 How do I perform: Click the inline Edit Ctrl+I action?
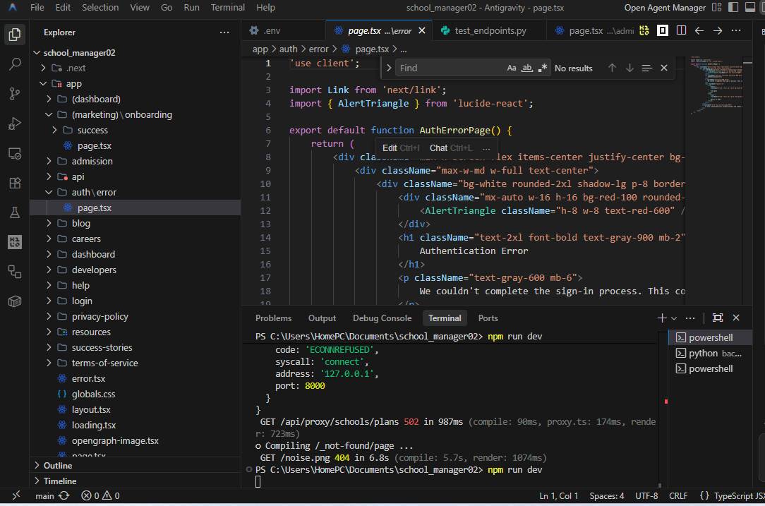[401, 147]
